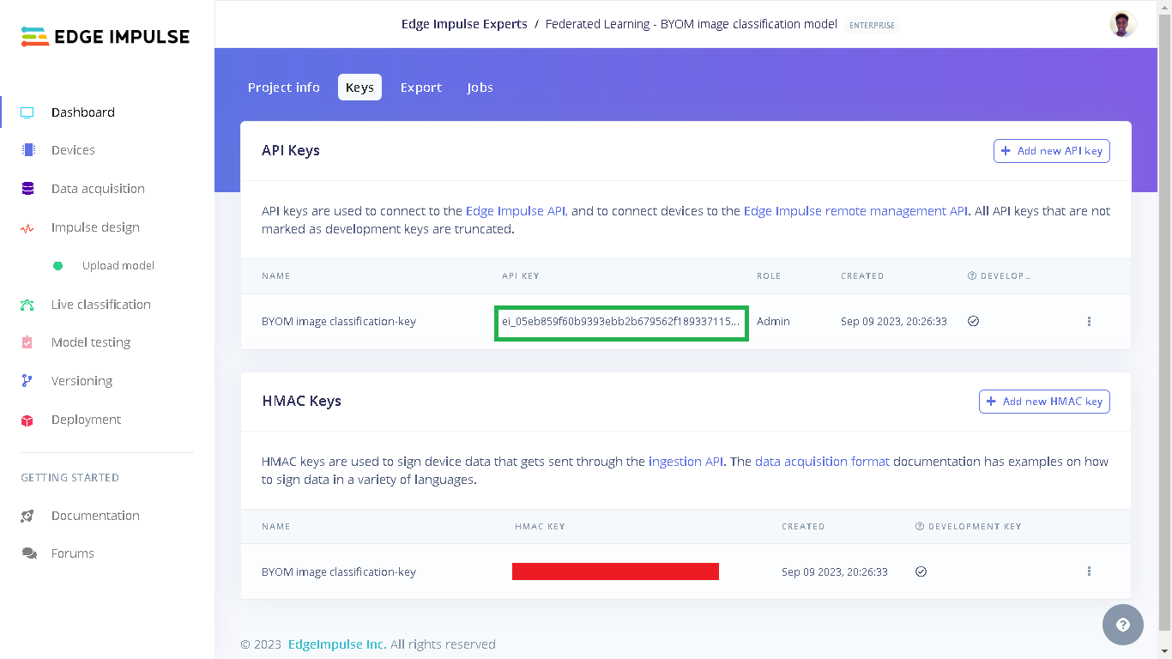Click the API KEY column header
Viewport: 1172px width, 659px height.
[521, 276]
